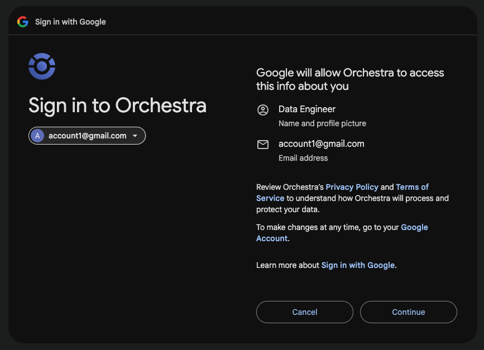Learn more about Sign in with Google
Viewport: 484px width, 350px height.
click(358, 265)
